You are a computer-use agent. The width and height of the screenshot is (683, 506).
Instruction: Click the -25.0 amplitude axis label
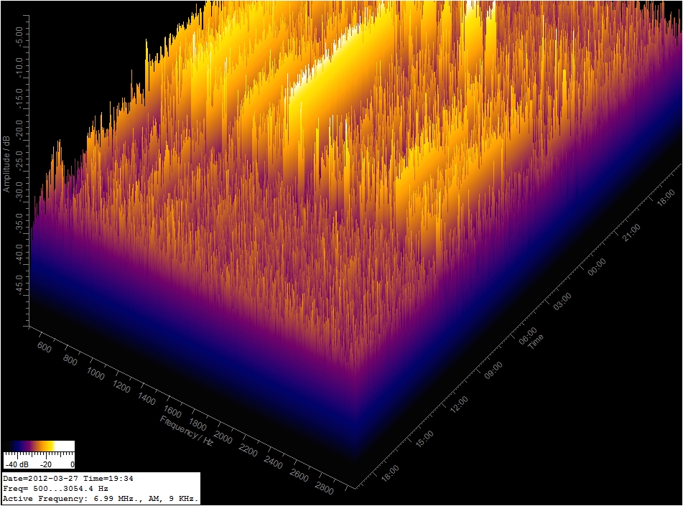19,160
